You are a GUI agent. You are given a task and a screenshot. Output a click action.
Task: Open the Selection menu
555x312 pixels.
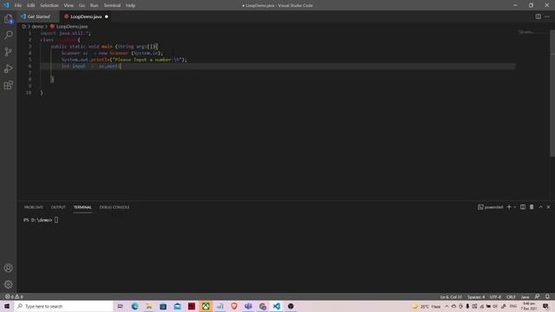[49, 5]
